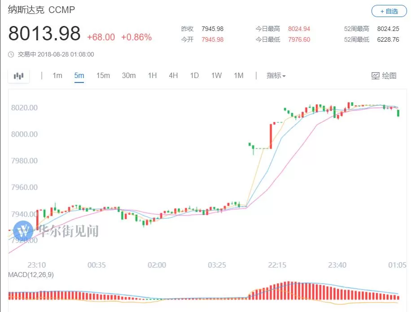Switch to the 30m interval

(x=129, y=75)
